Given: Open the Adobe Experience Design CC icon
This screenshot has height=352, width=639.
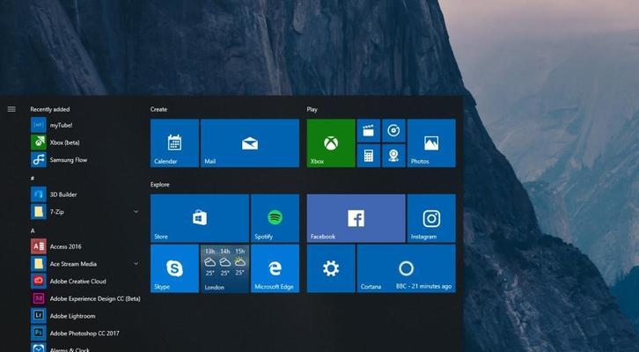Looking at the screenshot, I should [39, 298].
